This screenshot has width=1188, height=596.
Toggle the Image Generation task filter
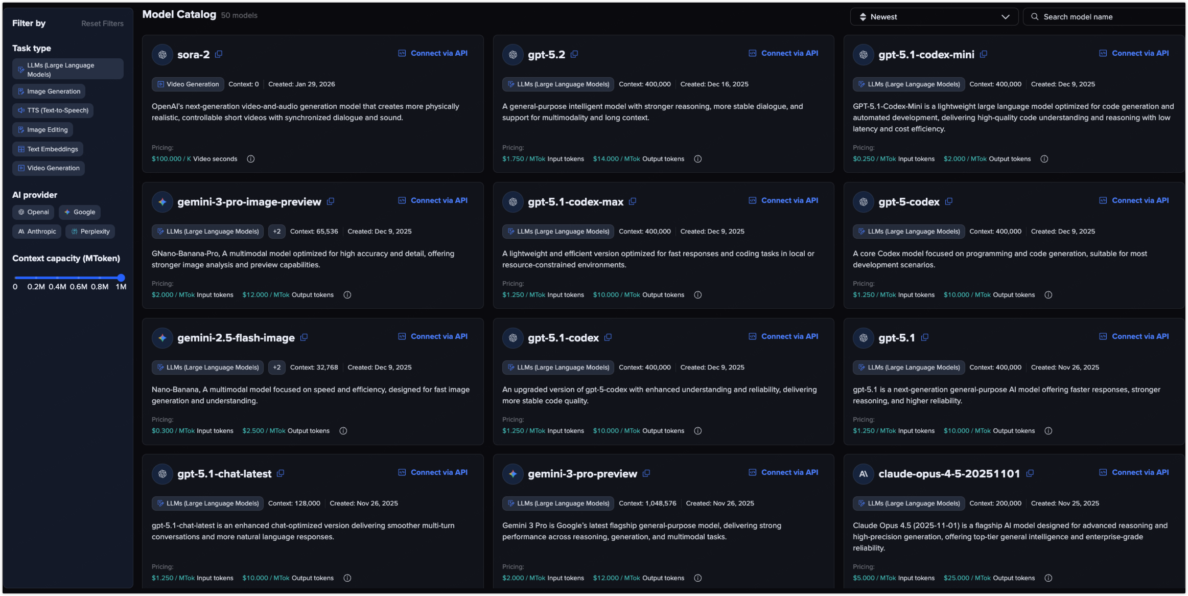49,91
